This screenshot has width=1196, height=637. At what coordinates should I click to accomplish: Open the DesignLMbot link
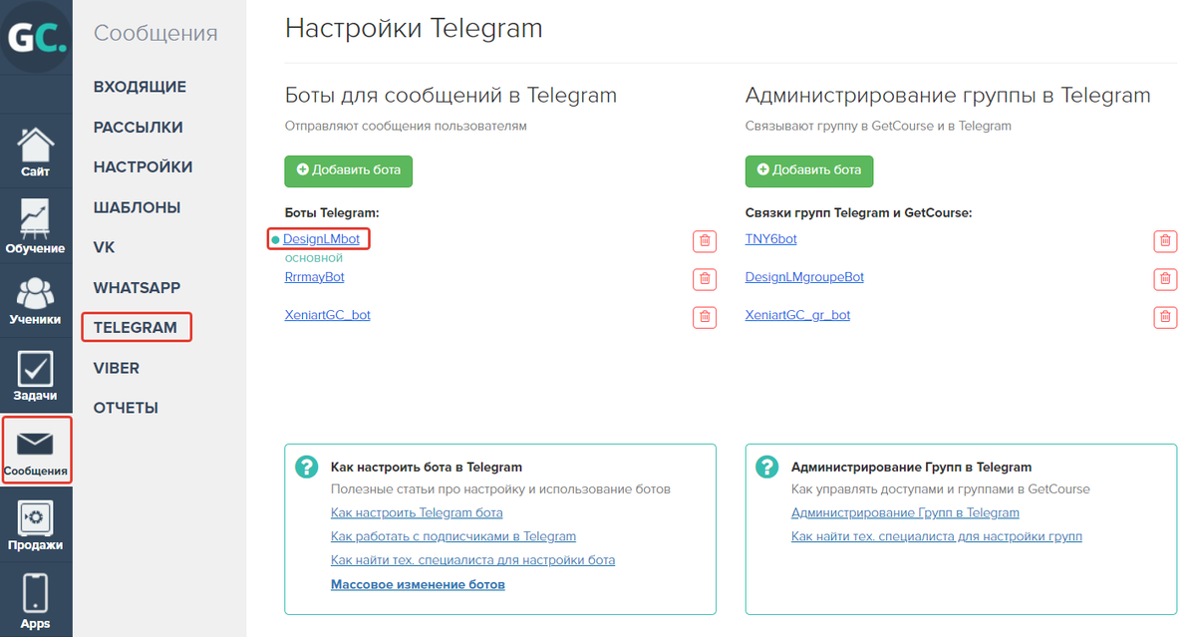tap(321, 239)
